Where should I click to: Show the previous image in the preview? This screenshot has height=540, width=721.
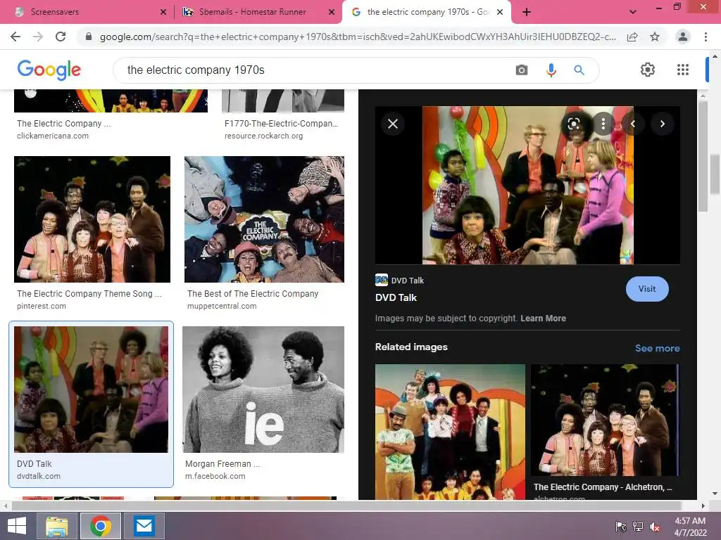[633, 124]
